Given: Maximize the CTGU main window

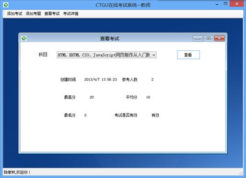Looking at the screenshot, I should point(225,4).
